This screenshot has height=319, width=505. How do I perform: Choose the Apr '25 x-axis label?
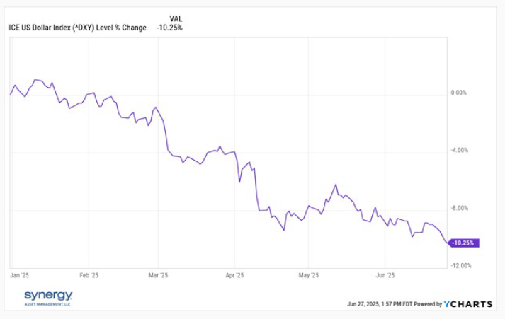234,275
